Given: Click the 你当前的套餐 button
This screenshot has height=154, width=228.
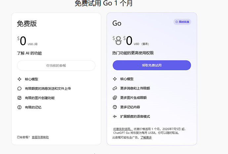Looking at the screenshot, I should [56, 66].
